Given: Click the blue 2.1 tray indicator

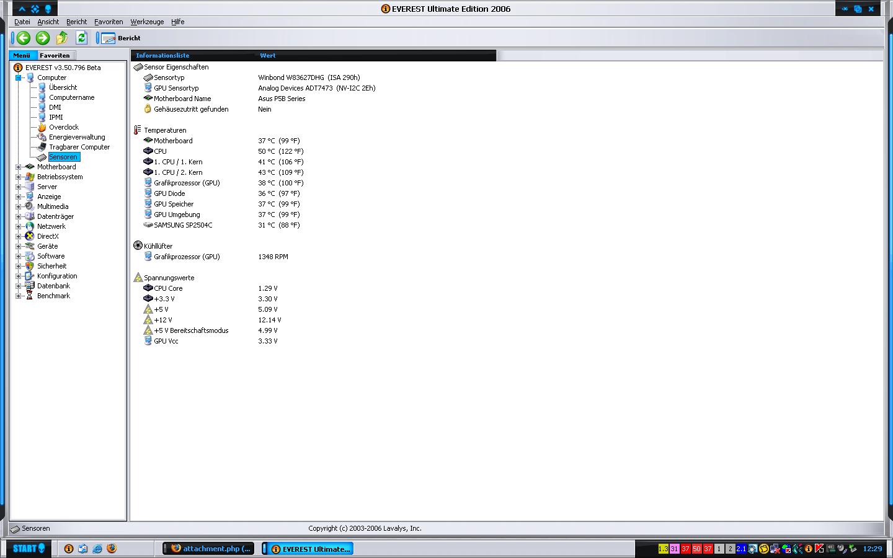Looking at the screenshot, I should click(x=741, y=549).
